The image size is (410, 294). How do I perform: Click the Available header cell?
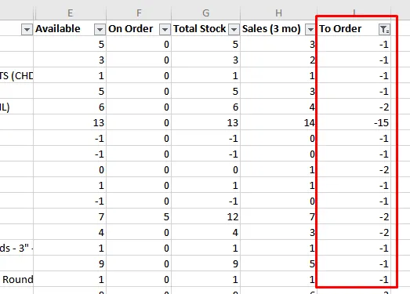click(70, 28)
